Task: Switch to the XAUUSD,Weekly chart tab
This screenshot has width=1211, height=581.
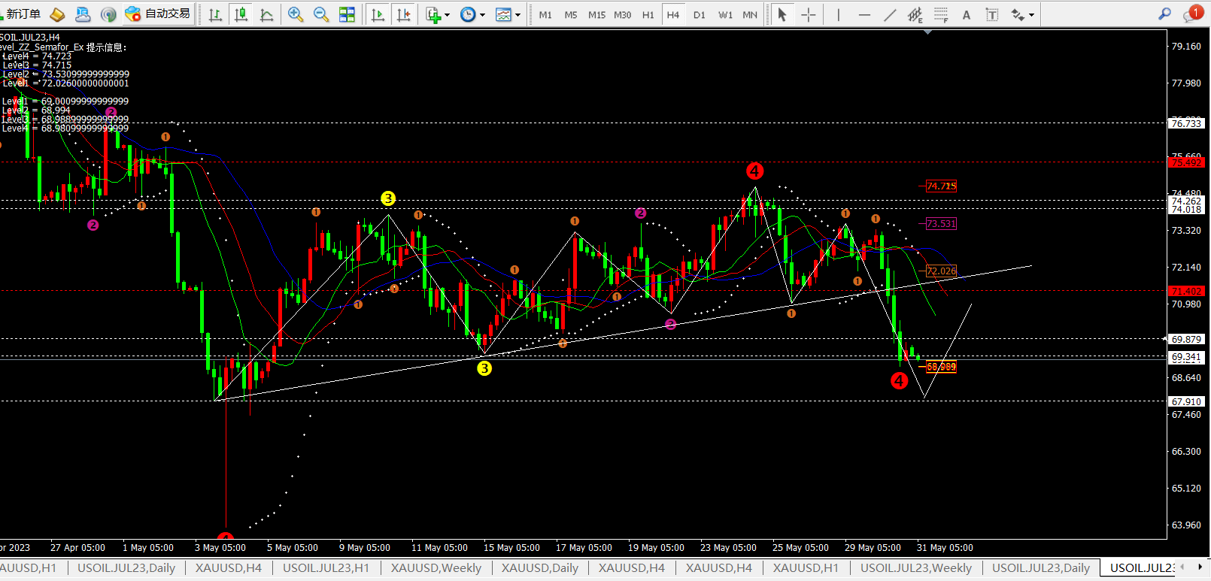Action: [x=436, y=567]
